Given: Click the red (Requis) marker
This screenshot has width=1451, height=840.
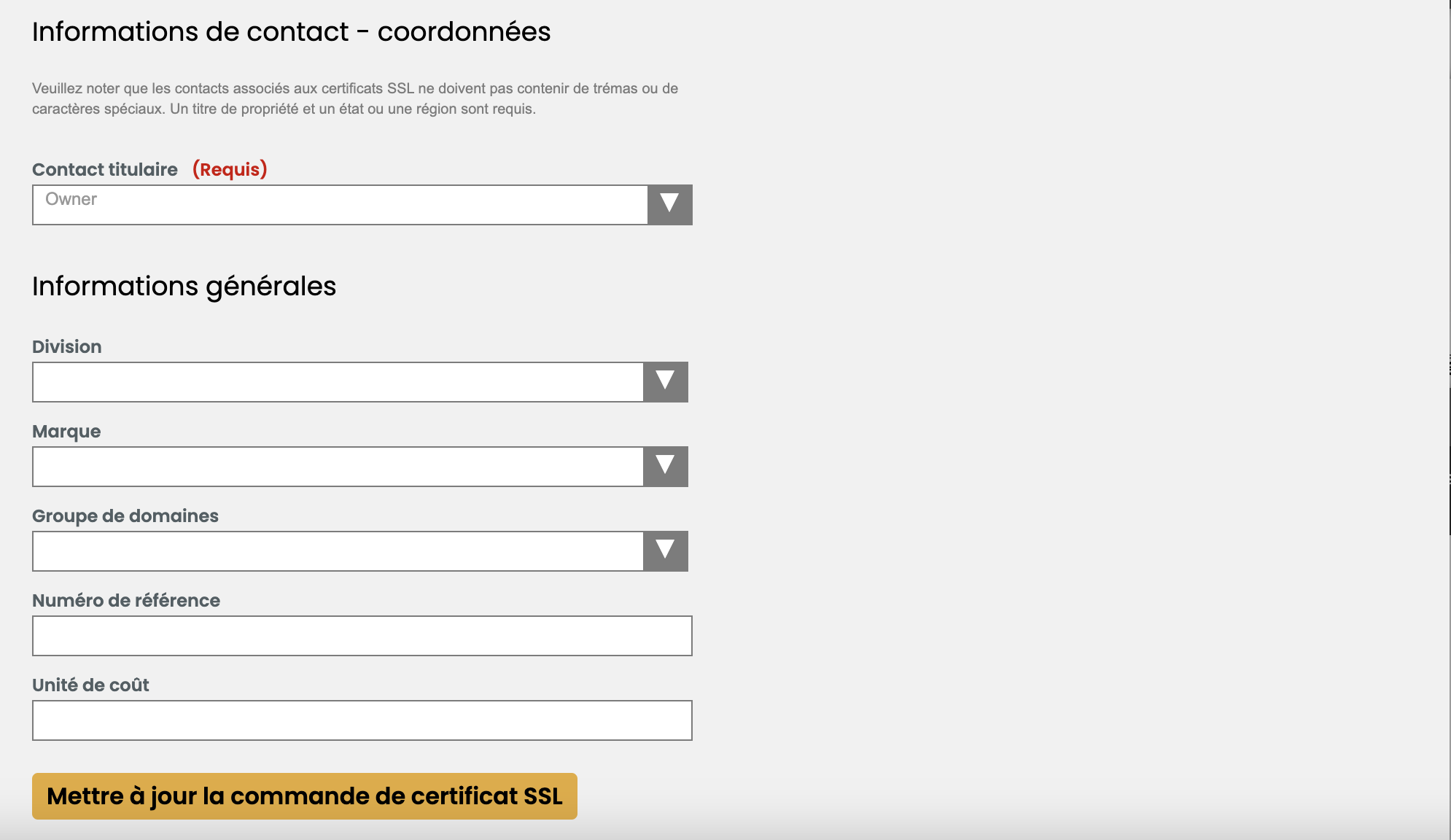Looking at the screenshot, I should 230,169.
